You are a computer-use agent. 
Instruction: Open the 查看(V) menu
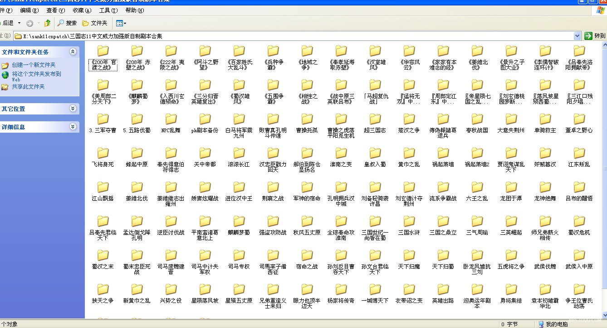click(x=55, y=10)
